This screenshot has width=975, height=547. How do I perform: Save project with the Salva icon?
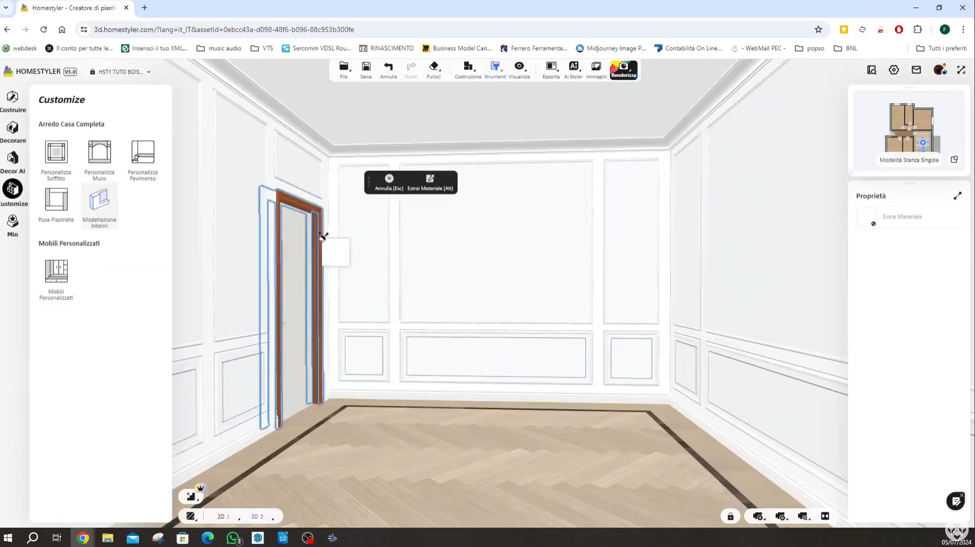[x=366, y=69]
